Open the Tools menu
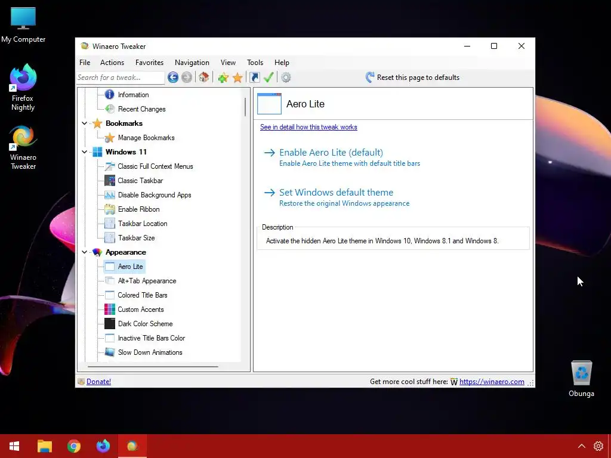Screen dimensions: 611x458 pos(255,62)
